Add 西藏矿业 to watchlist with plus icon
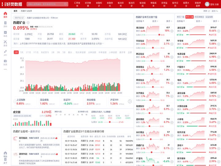The image size is (221, 166). coord(28,22)
